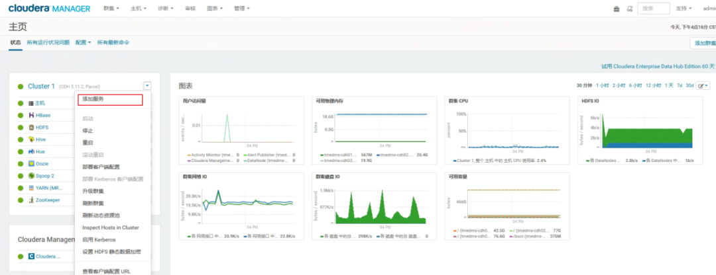Click the ZooKeeper service icon
The width and height of the screenshot is (716, 275).
coord(31,200)
